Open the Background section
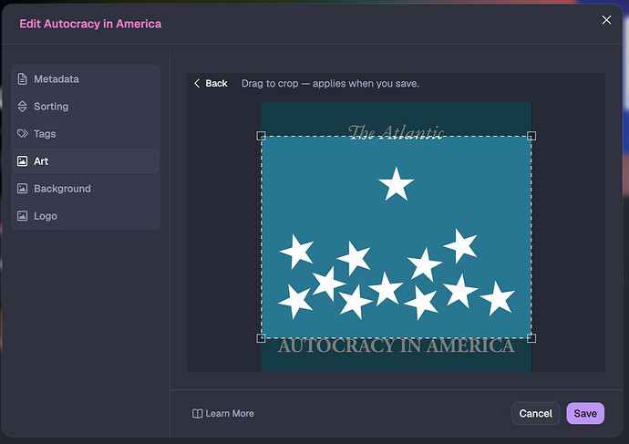The height and width of the screenshot is (444, 629). (x=86, y=189)
